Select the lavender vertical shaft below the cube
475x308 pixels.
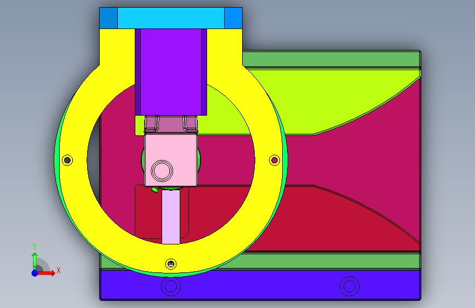point(171,217)
